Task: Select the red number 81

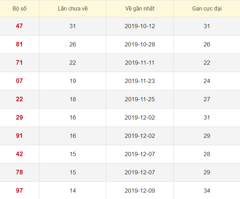Action: coord(19,44)
